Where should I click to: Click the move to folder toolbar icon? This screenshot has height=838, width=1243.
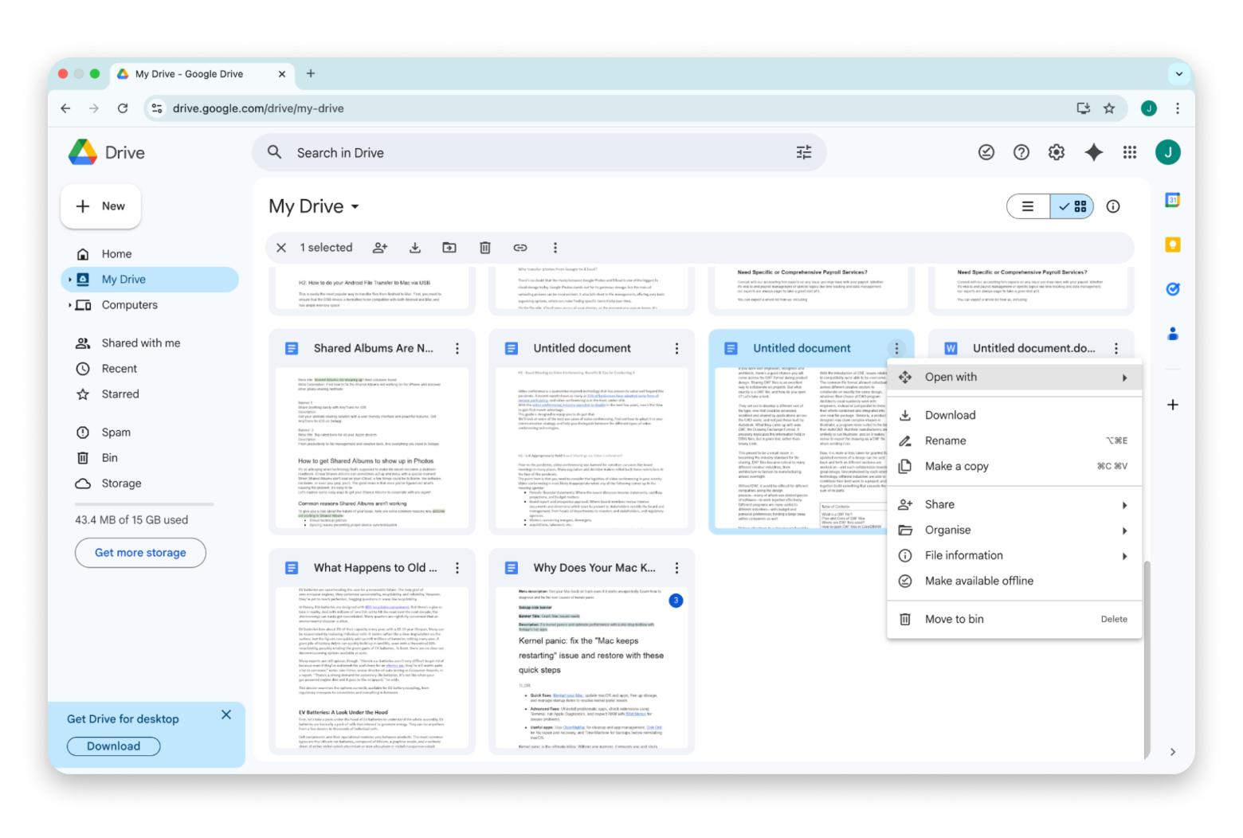(449, 248)
